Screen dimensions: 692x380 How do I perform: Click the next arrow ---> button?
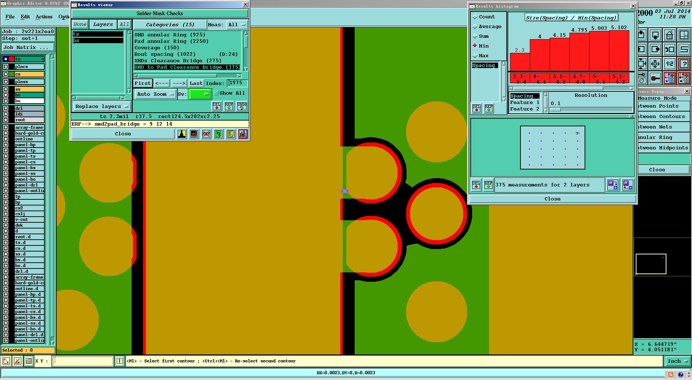point(179,83)
